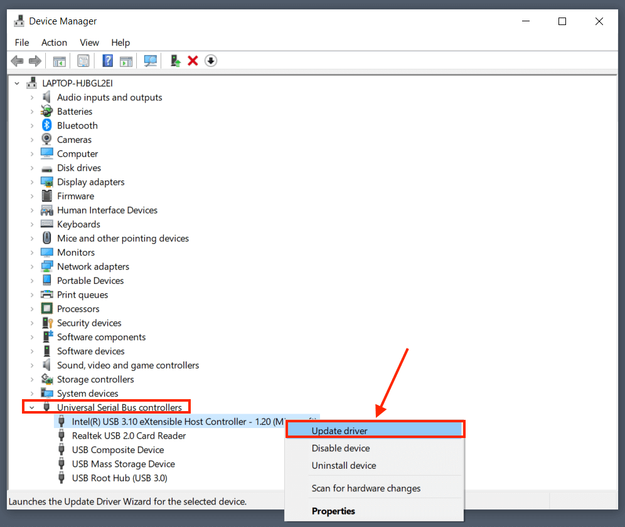625x527 pixels.
Task: Click the Print queues printer icon
Action: coord(46,295)
